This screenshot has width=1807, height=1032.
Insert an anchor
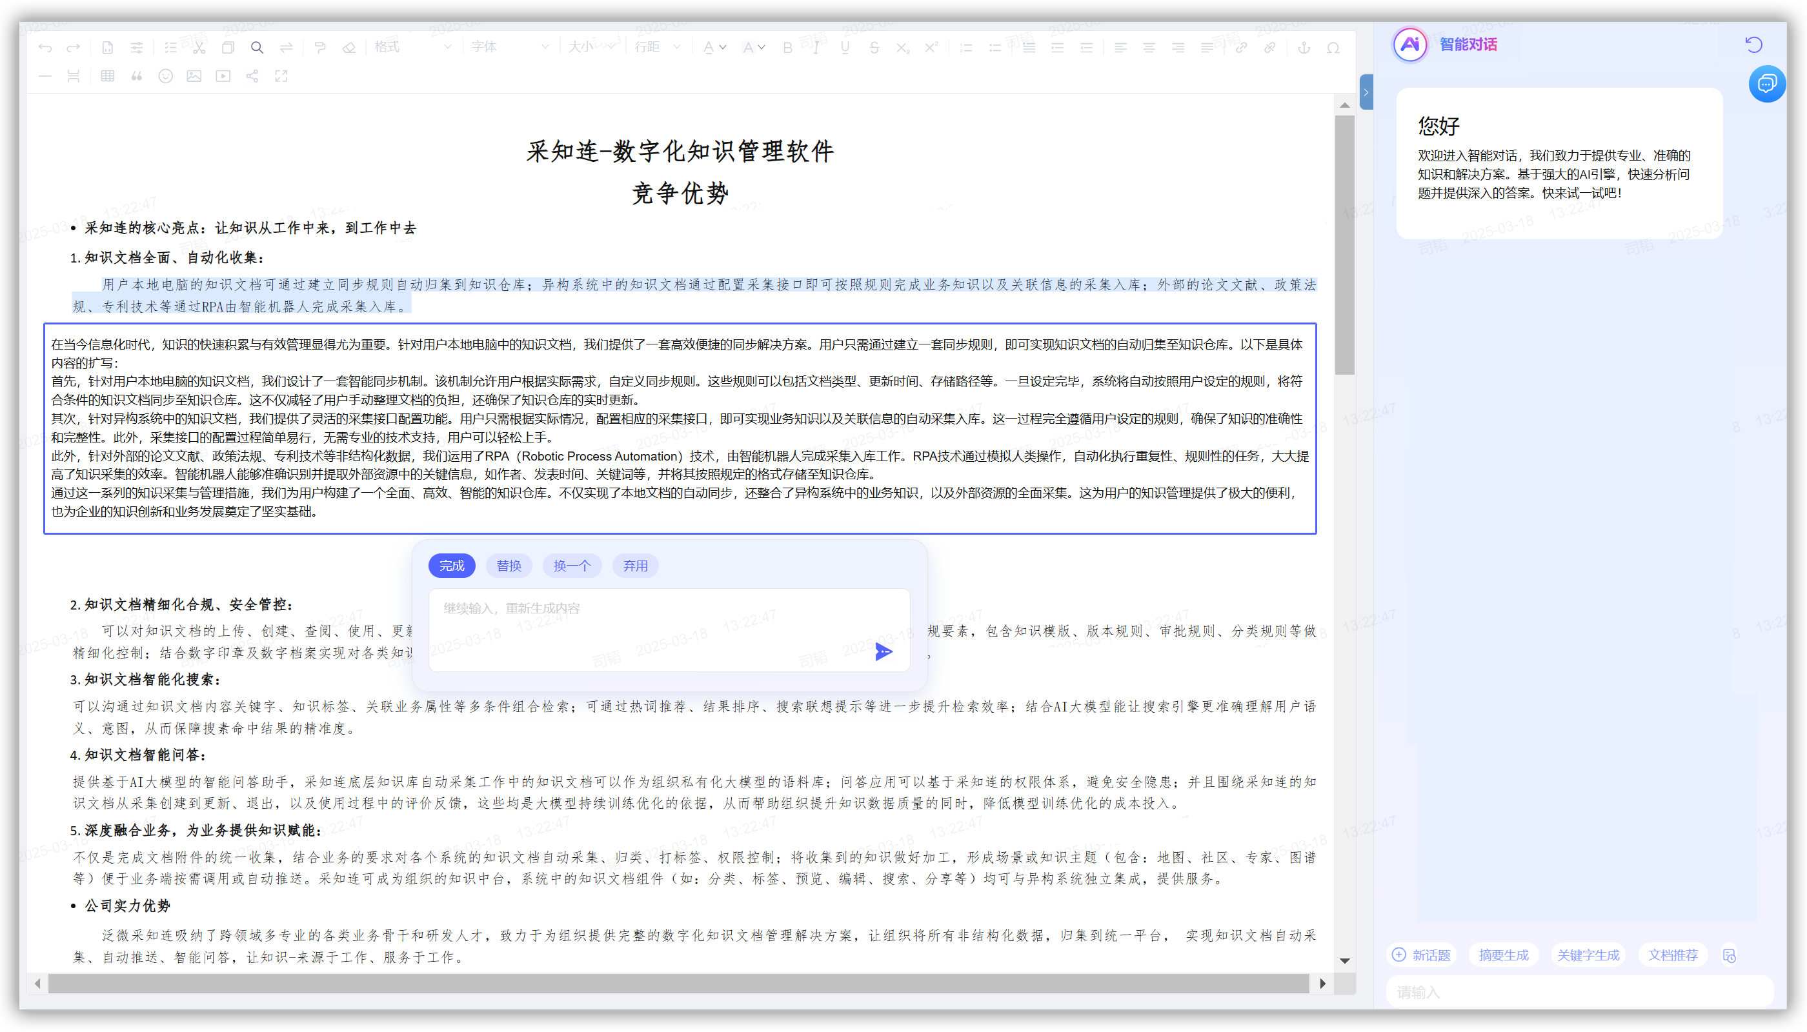(x=1304, y=48)
